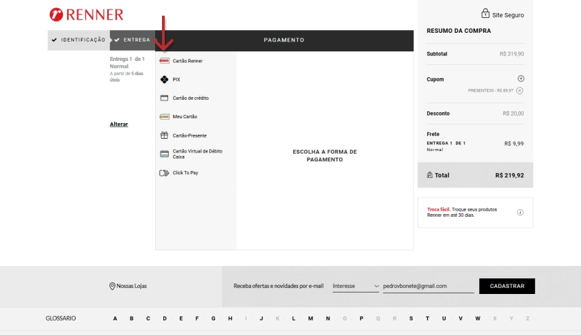Viewport: 581px width, 335px height.
Task: Click the GLOSSARIO label
Action: coord(61,319)
